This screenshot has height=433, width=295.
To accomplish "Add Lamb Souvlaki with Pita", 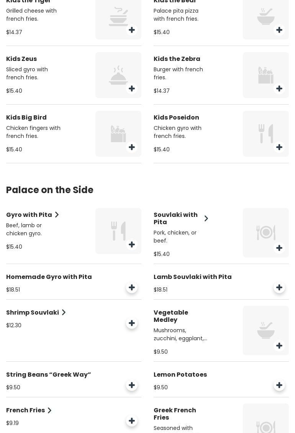I will coord(279,287).
